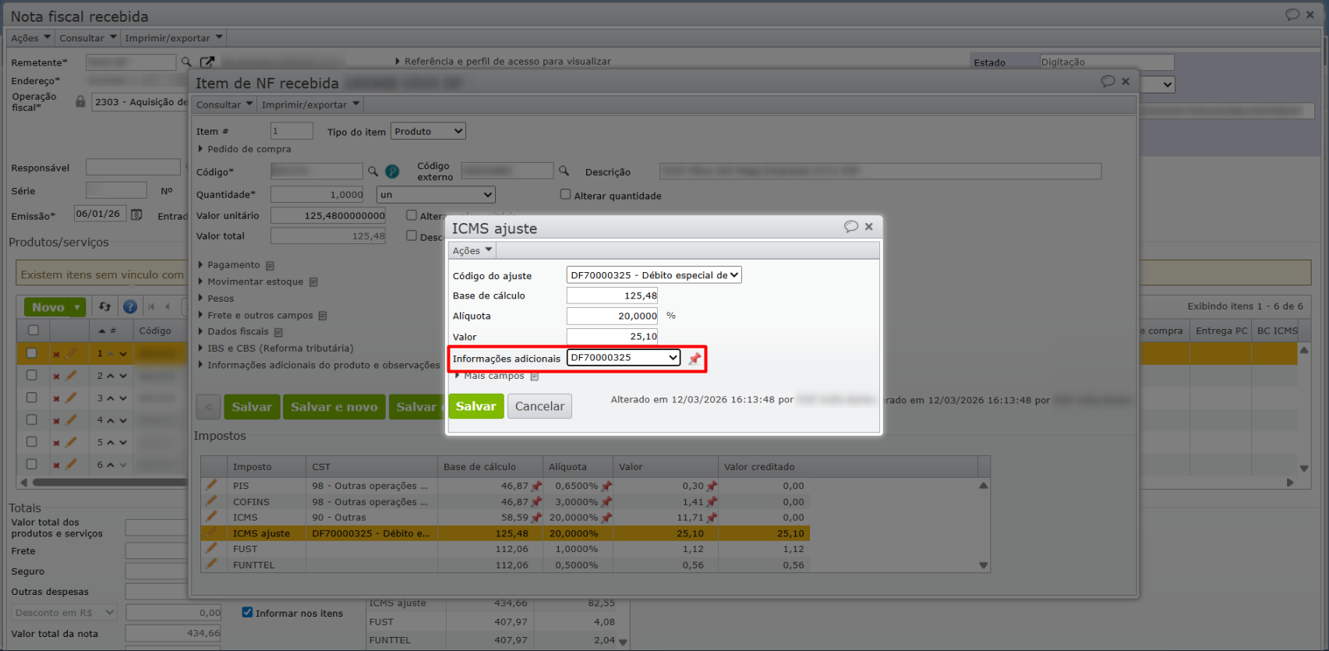Open Remetente record via external link icon
Image resolution: width=1329 pixels, height=651 pixels.
point(207,62)
